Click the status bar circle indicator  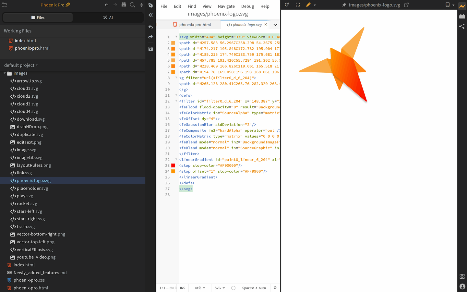pyautogui.click(x=233, y=288)
